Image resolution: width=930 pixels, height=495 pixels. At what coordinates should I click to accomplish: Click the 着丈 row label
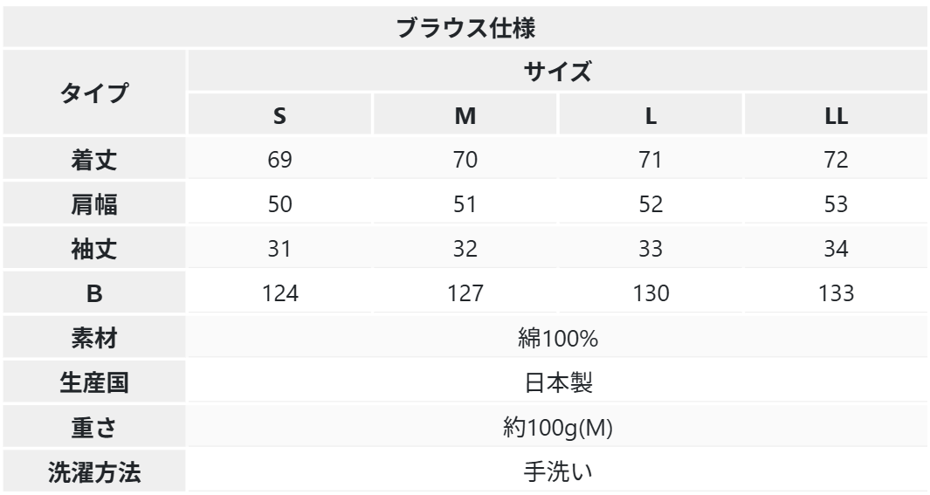[93, 161]
